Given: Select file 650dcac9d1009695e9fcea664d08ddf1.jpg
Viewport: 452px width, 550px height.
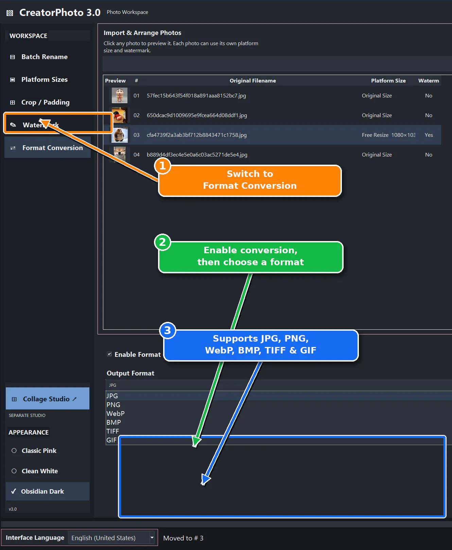Looking at the screenshot, I should coord(197,115).
